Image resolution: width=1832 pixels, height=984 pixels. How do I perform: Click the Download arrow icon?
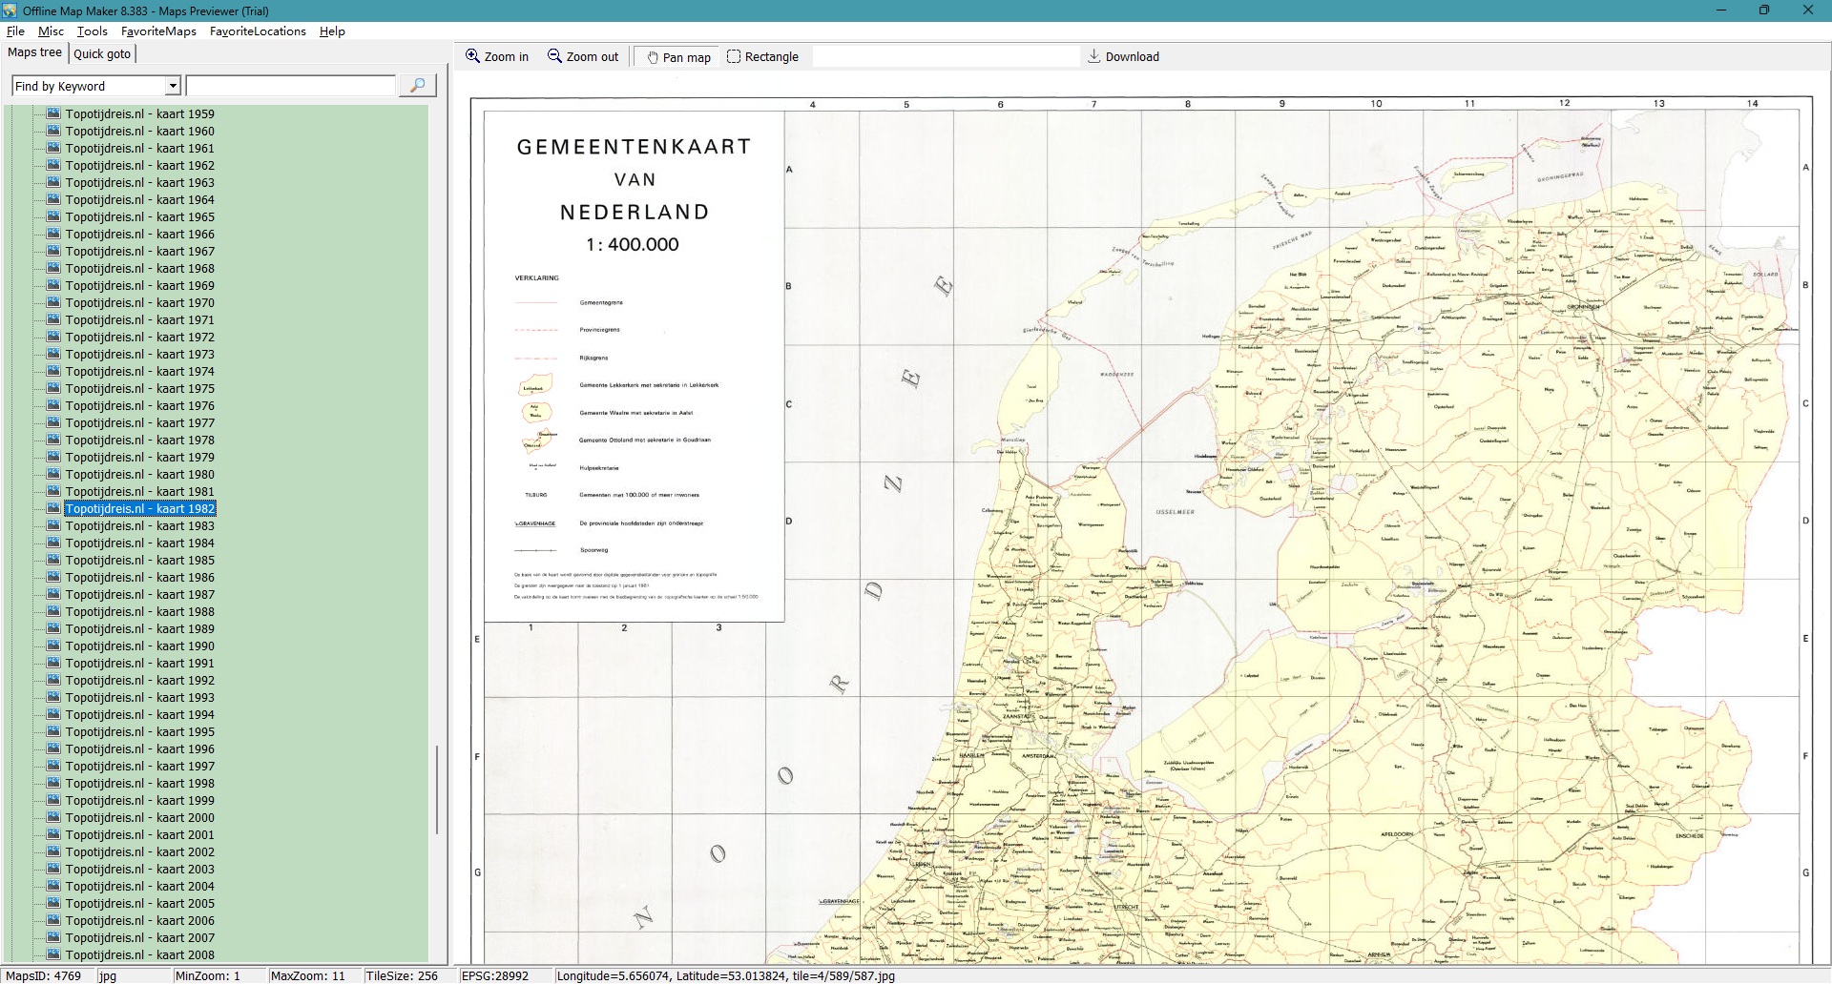tap(1093, 56)
